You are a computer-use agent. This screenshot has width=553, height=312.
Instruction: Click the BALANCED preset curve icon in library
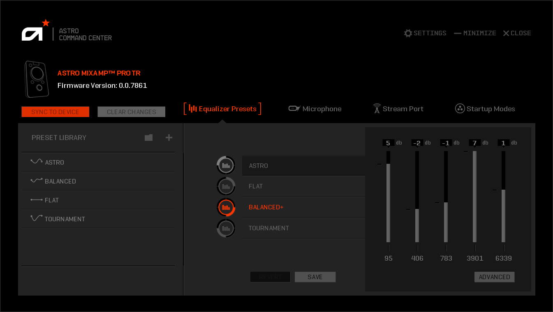coord(37,181)
